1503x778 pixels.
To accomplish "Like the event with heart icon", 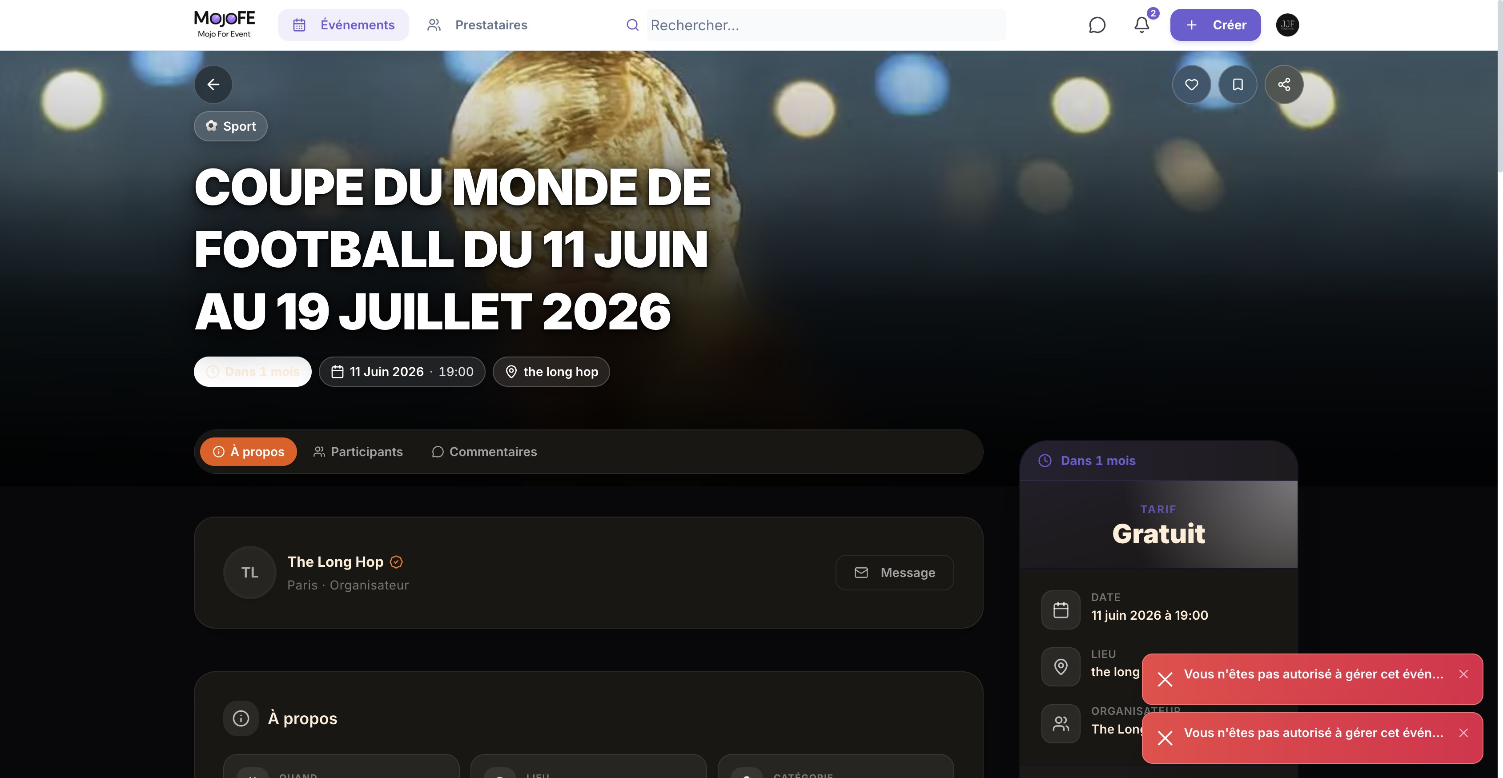I will (x=1191, y=84).
